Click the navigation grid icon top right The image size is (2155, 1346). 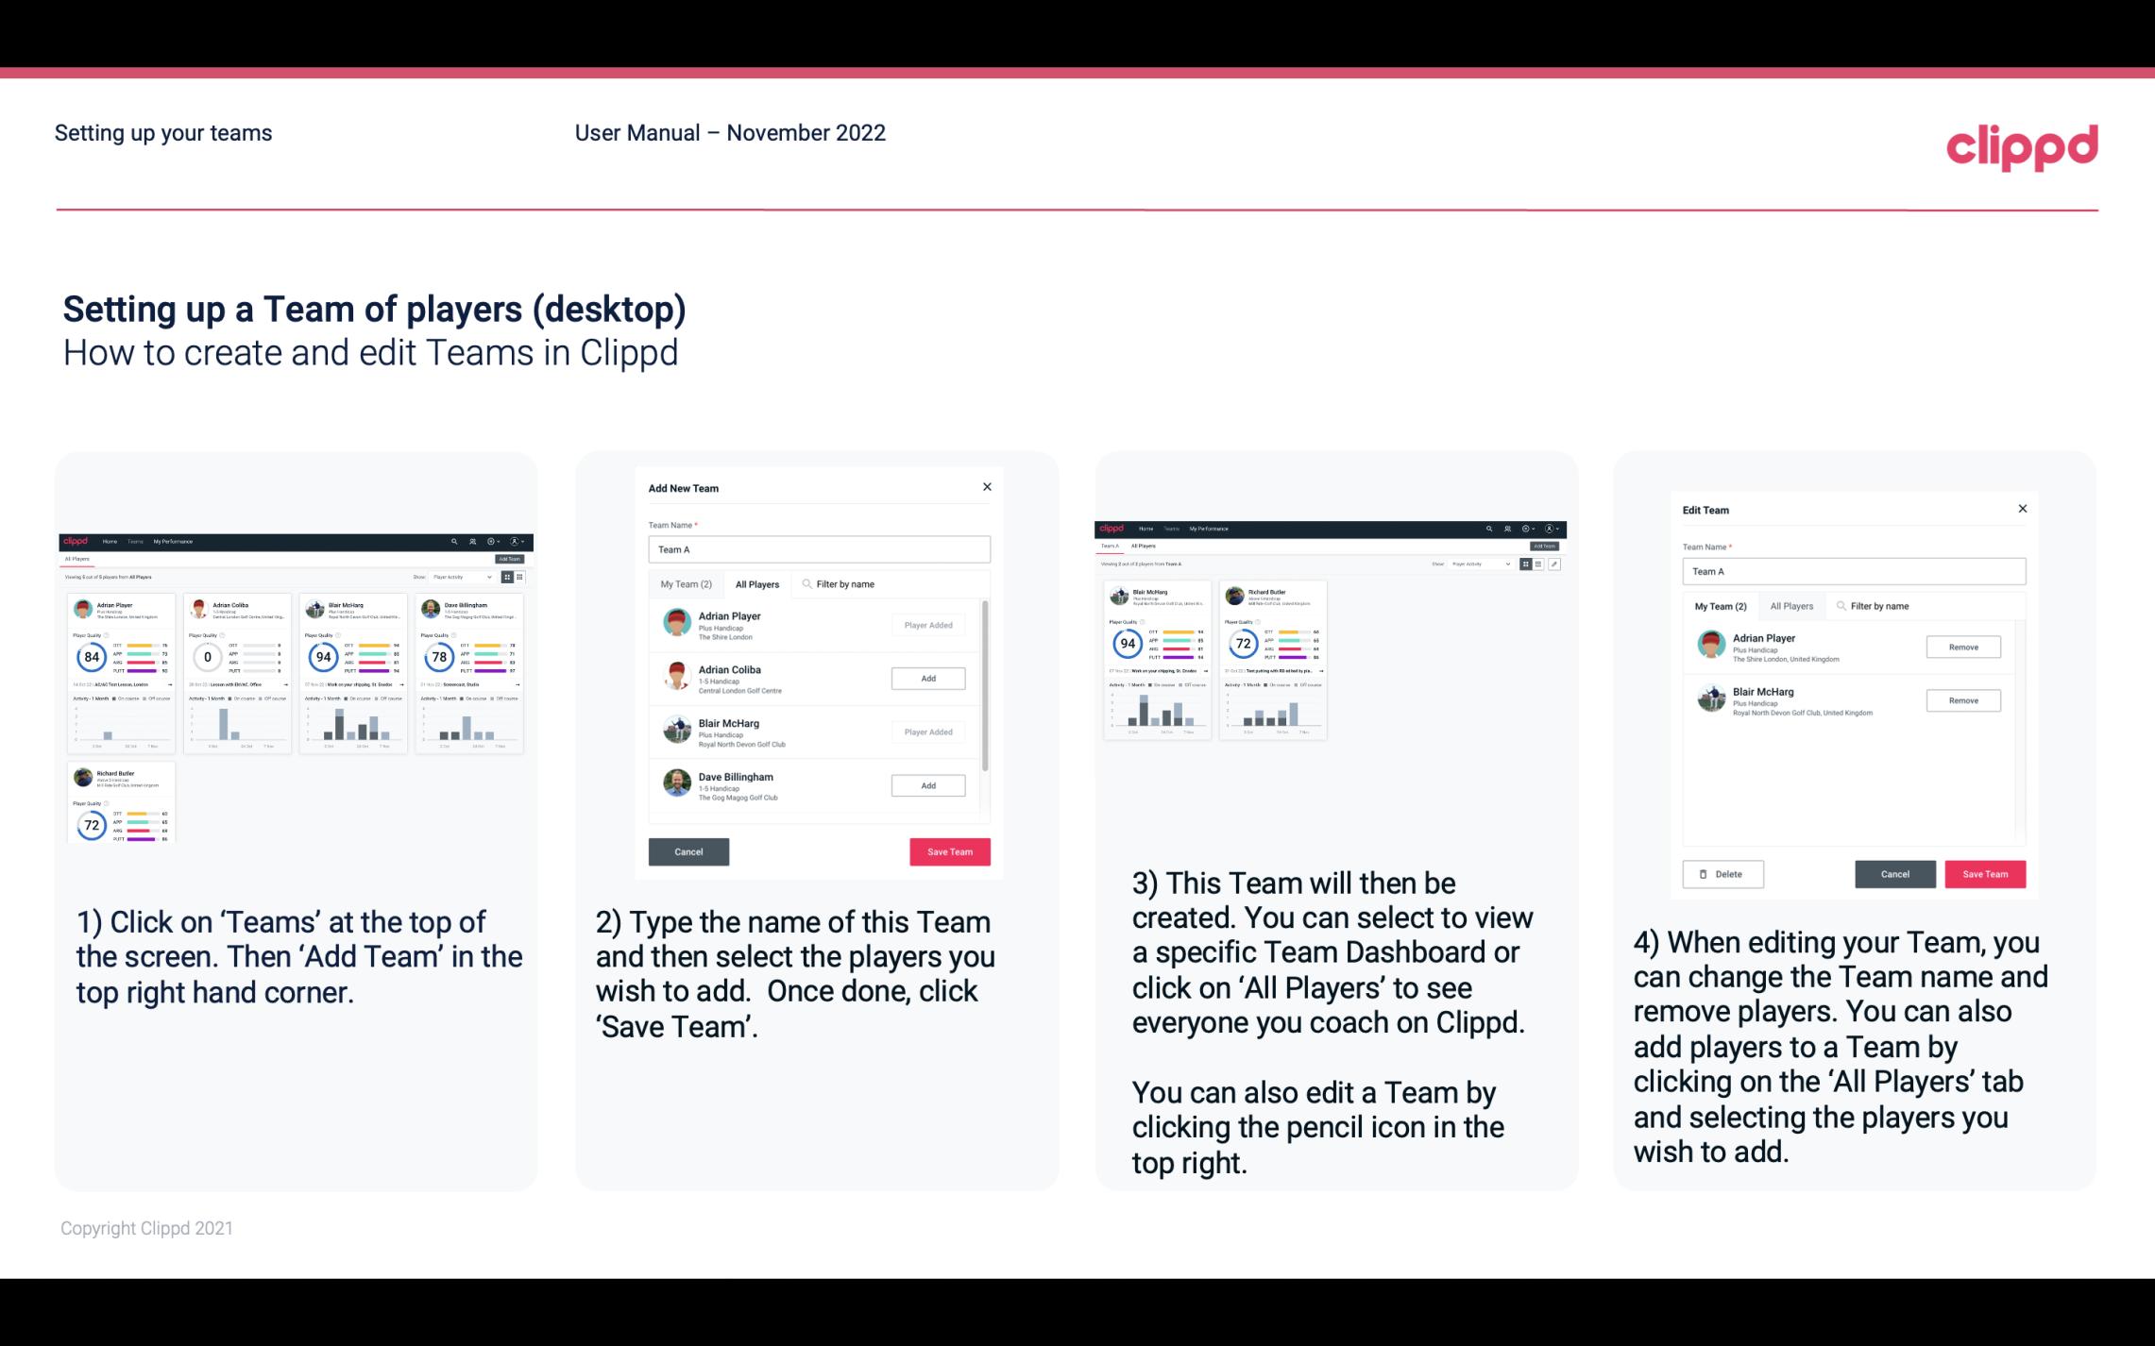[x=1525, y=566]
